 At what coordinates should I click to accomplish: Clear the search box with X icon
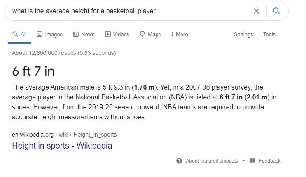click(x=257, y=11)
